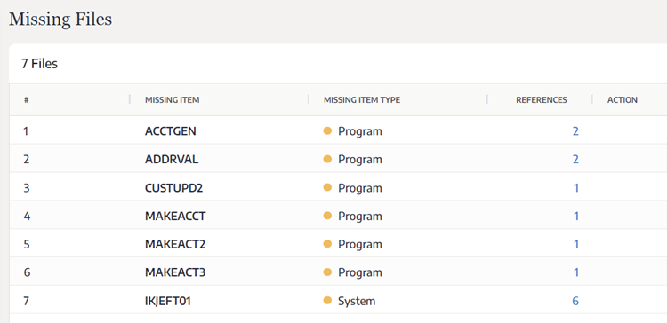Screen dimensions: 667x323
Task: Click the # column header
Action: (27, 100)
